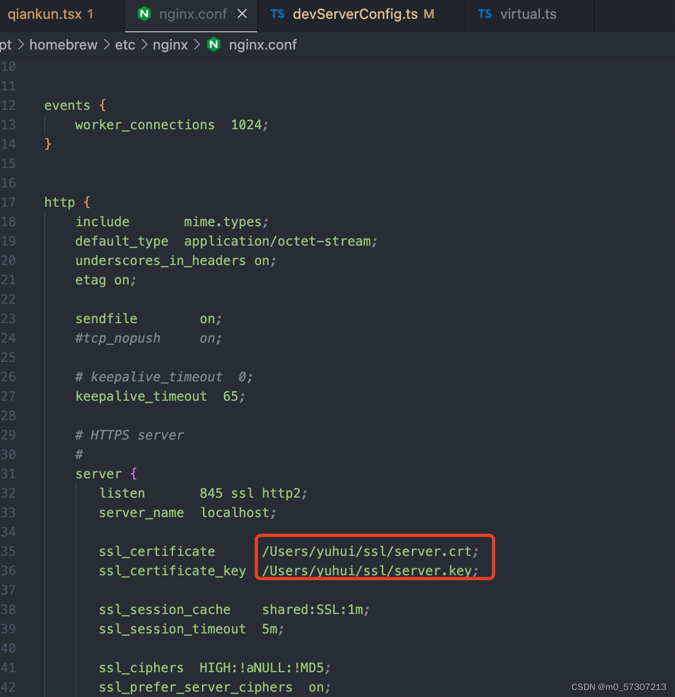
Task: Open the homebrew breadcrumb segment
Action: pyautogui.click(x=64, y=45)
